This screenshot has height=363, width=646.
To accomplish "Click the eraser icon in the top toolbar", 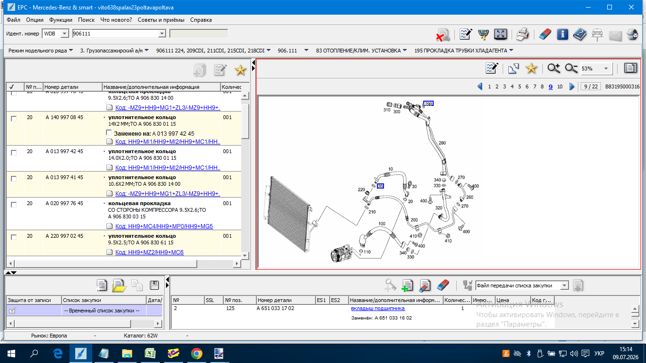I will [545, 35].
